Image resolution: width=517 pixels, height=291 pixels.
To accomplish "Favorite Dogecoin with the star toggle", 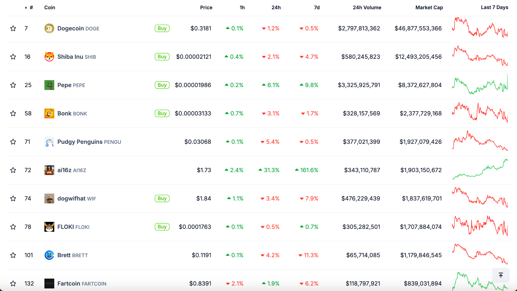I will click(x=13, y=28).
